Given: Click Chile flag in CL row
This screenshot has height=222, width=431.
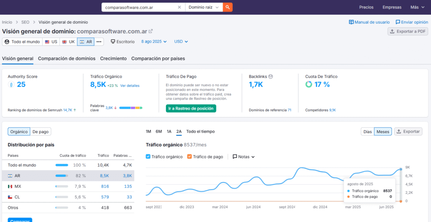Looking at the screenshot, I should [x=10, y=197].
